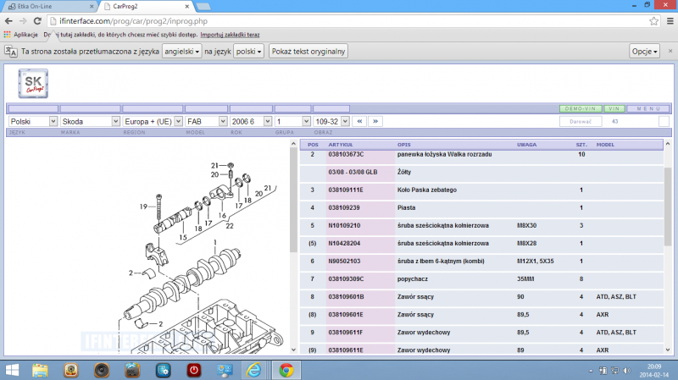Go to next diagram with » button
This screenshot has height=380, width=678.
tap(375, 121)
